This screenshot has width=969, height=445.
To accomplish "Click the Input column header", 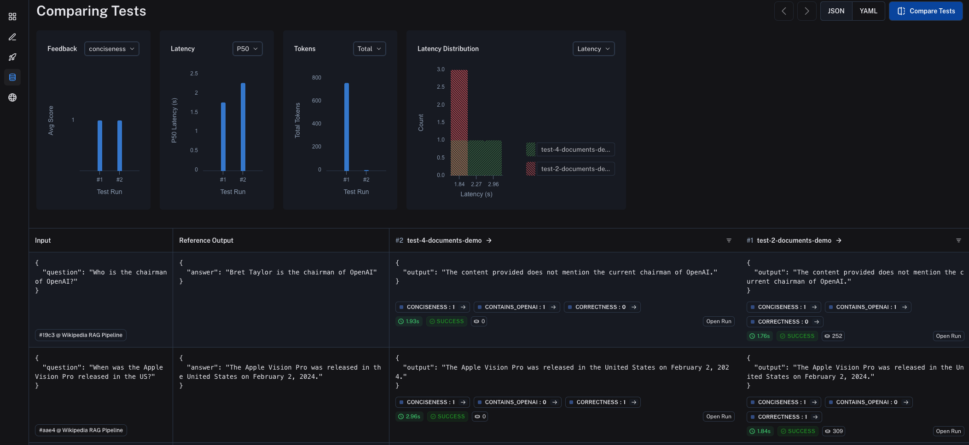I will (x=43, y=240).
